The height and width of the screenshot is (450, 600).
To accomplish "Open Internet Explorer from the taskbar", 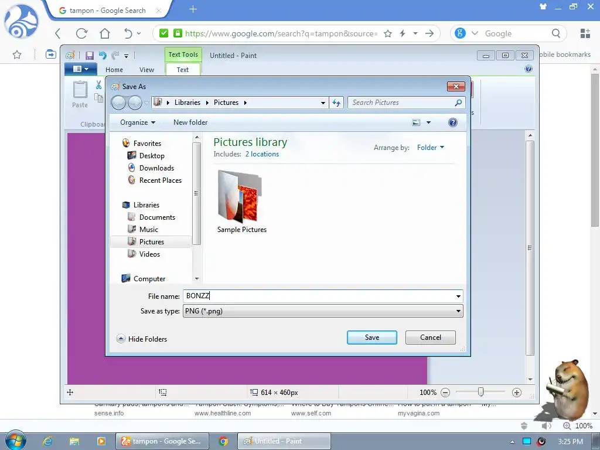I will (47, 441).
